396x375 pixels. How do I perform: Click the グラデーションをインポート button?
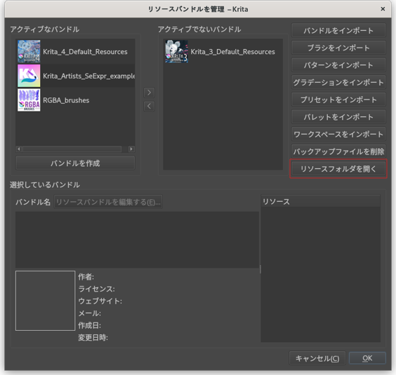tap(338, 82)
